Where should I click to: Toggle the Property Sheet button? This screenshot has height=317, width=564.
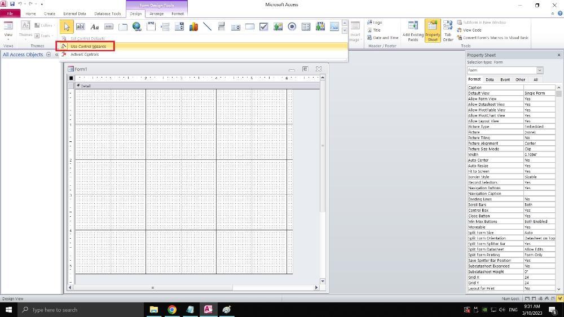pos(433,31)
